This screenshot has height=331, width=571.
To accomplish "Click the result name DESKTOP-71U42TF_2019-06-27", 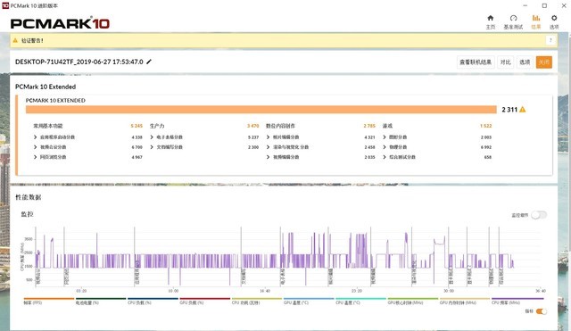I will [x=79, y=62].
